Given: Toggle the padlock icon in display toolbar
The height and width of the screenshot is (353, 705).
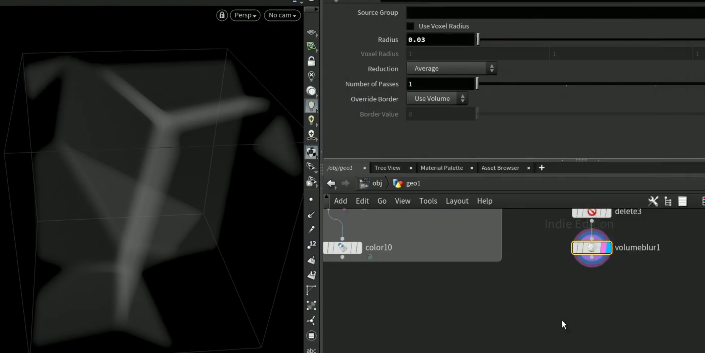Looking at the screenshot, I should point(311,61).
